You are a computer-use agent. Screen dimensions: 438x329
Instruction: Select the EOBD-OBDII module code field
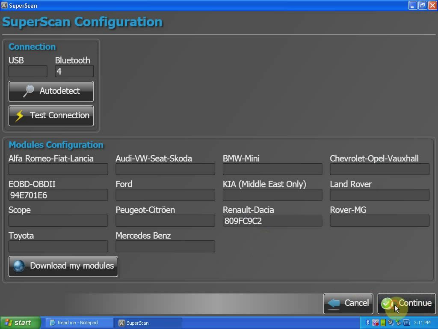point(58,195)
